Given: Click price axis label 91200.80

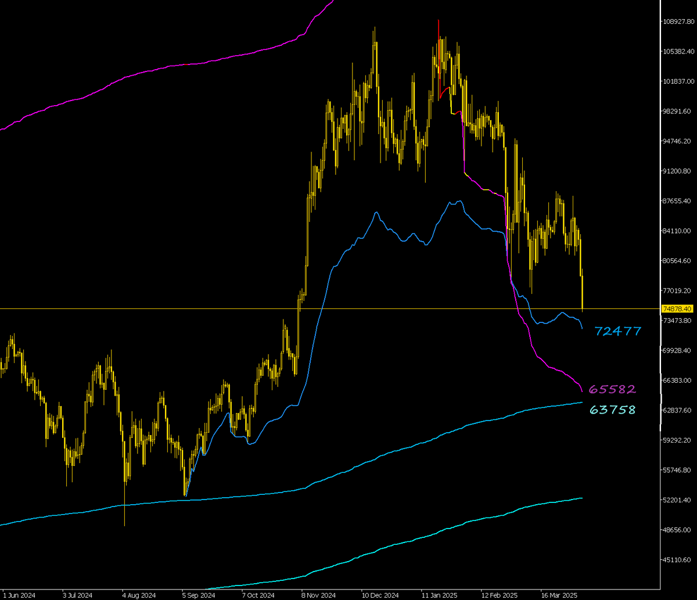Looking at the screenshot, I should click(677, 171).
